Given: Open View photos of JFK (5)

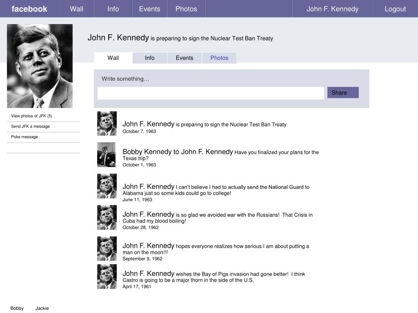Looking at the screenshot, I should point(31,116).
